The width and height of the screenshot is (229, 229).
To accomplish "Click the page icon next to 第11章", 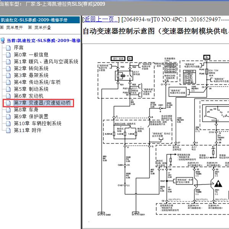I will coord(8,131).
